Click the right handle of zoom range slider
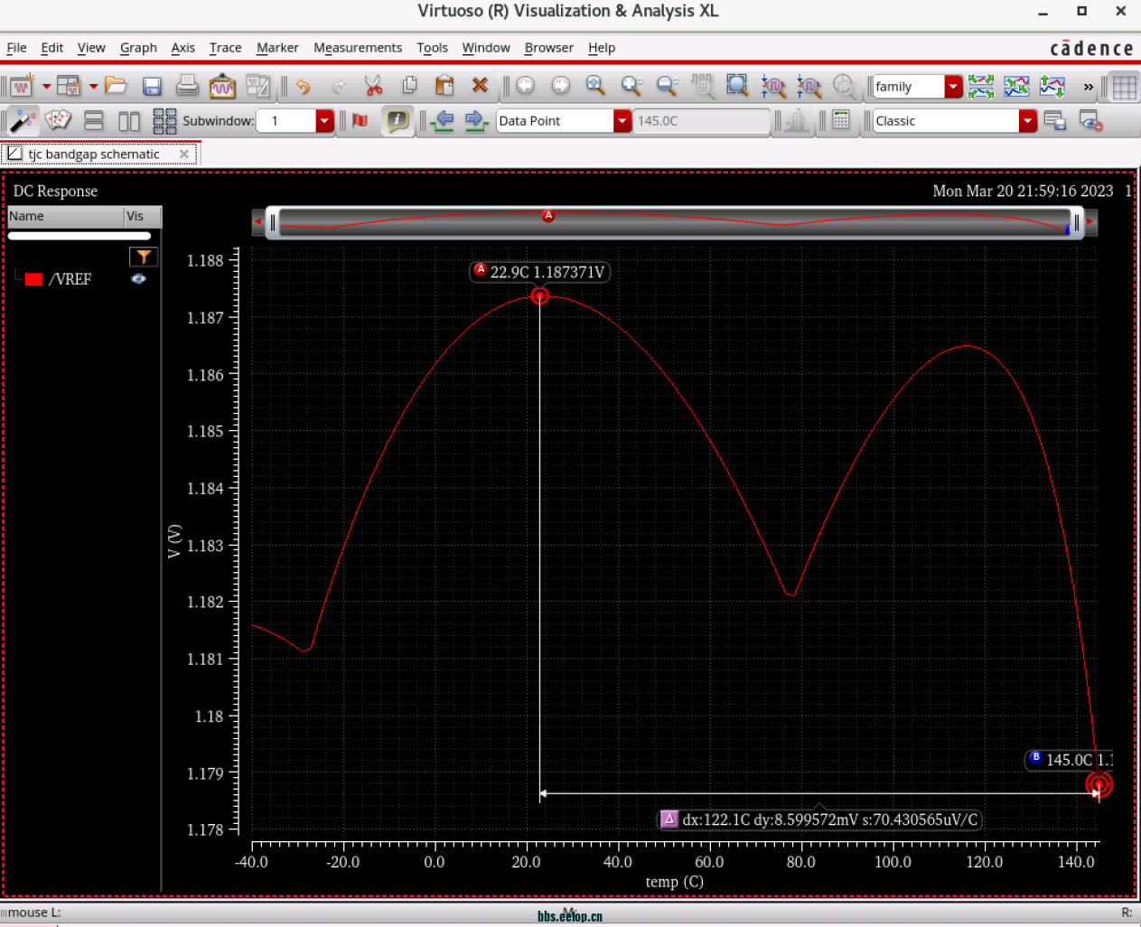 click(x=1077, y=222)
